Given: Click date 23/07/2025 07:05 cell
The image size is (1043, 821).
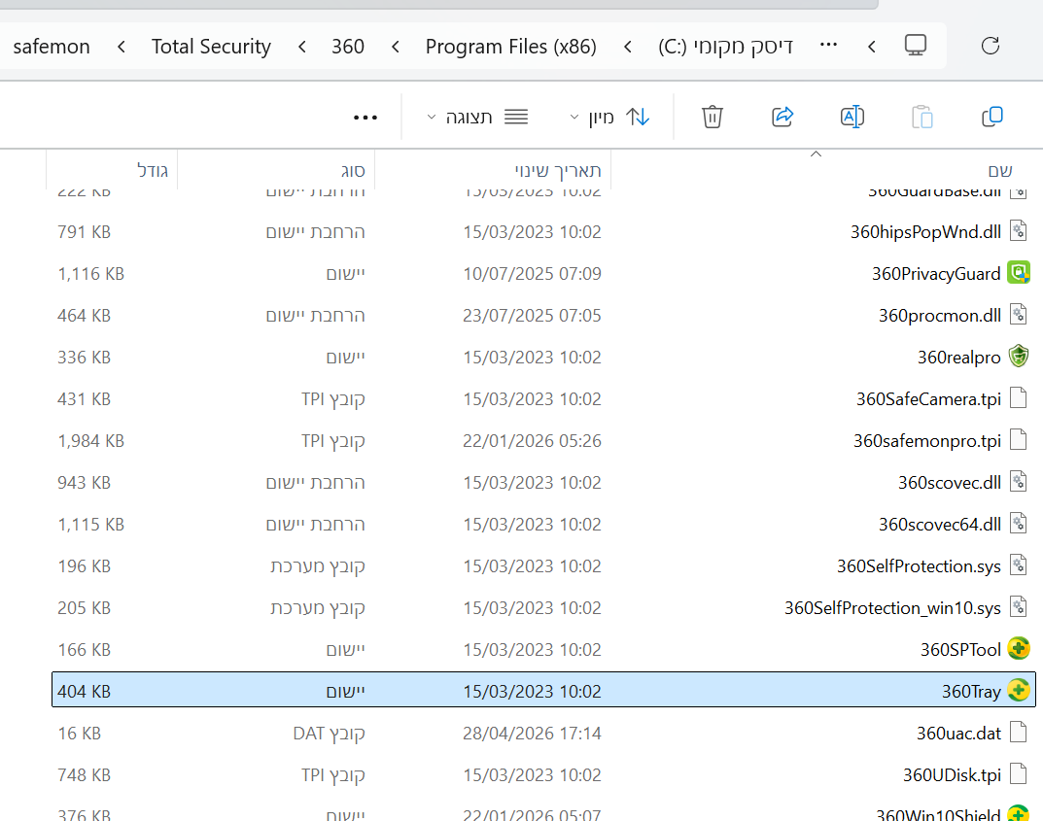Looking at the screenshot, I should pyautogui.click(x=532, y=315).
